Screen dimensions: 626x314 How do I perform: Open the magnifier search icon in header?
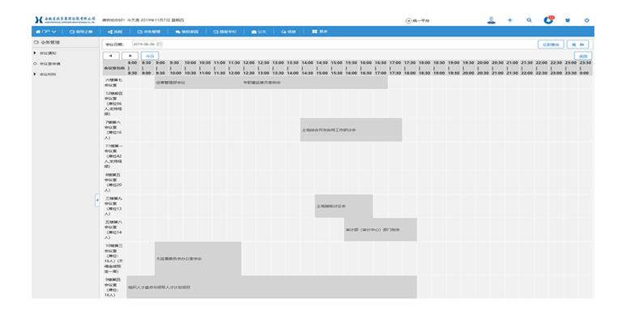[529, 20]
